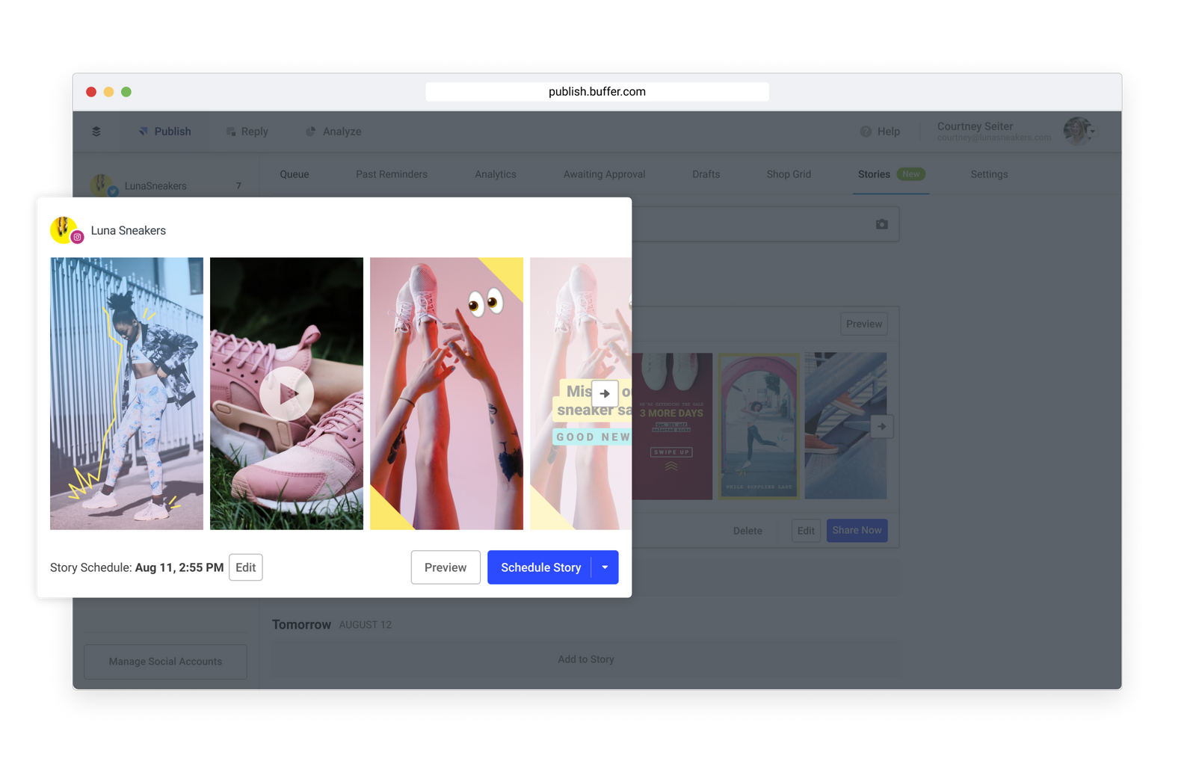Viewport: 1196px width, 764px height.
Task: Open the account menu caret beside the avatar
Action: tap(1093, 132)
